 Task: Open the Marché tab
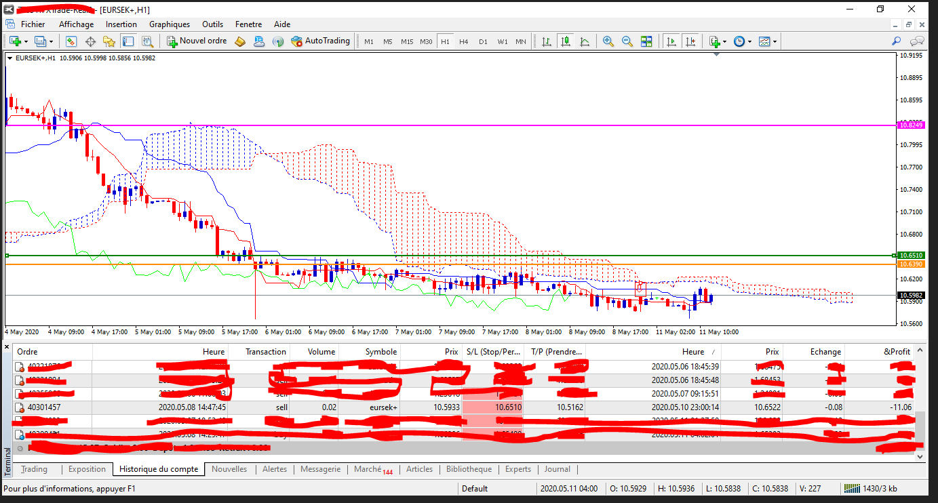point(373,469)
